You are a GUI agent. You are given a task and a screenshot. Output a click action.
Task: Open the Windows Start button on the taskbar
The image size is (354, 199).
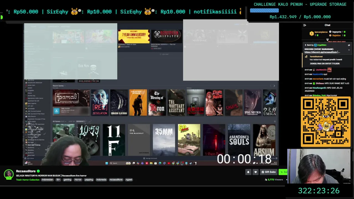pos(107,163)
